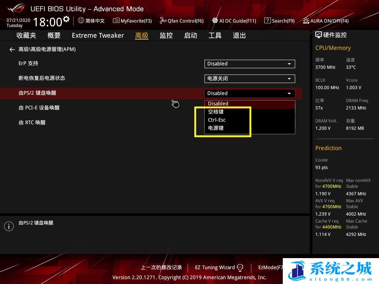Viewport: 379px width, 284px height.
Task: Open the 启动 tab
Action: pyautogui.click(x=191, y=35)
